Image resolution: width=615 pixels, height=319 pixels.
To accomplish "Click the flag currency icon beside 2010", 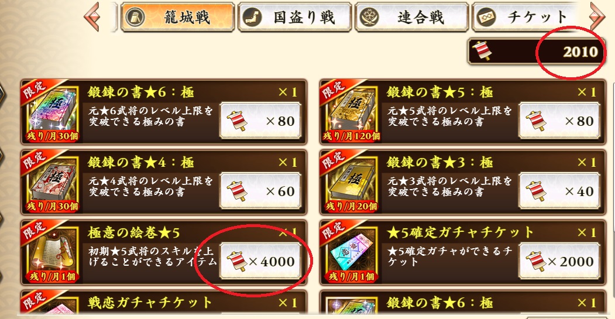I will point(481,52).
